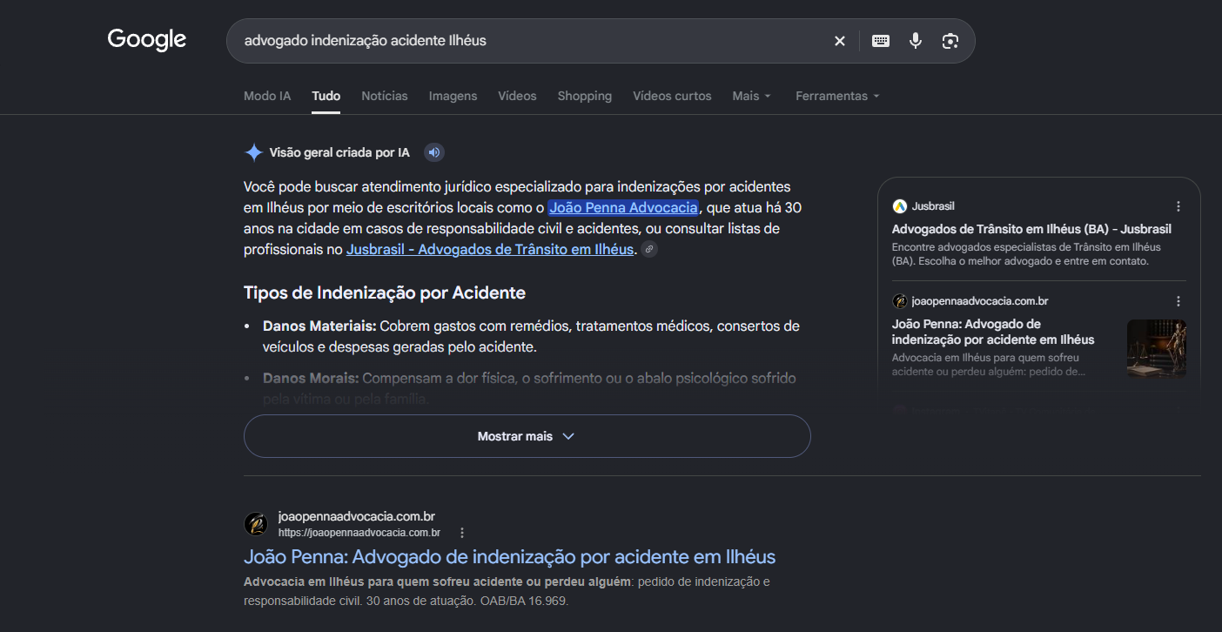Image resolution: width=1222 pixels, height=632 pixels.
Task: Open three-dot options beside result URL
Action: tap(462, 533)
